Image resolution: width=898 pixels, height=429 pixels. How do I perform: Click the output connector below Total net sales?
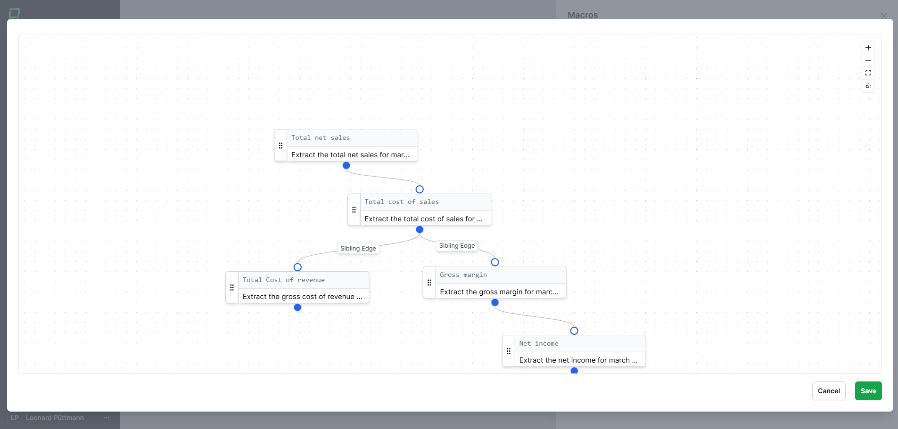[346, 165]
